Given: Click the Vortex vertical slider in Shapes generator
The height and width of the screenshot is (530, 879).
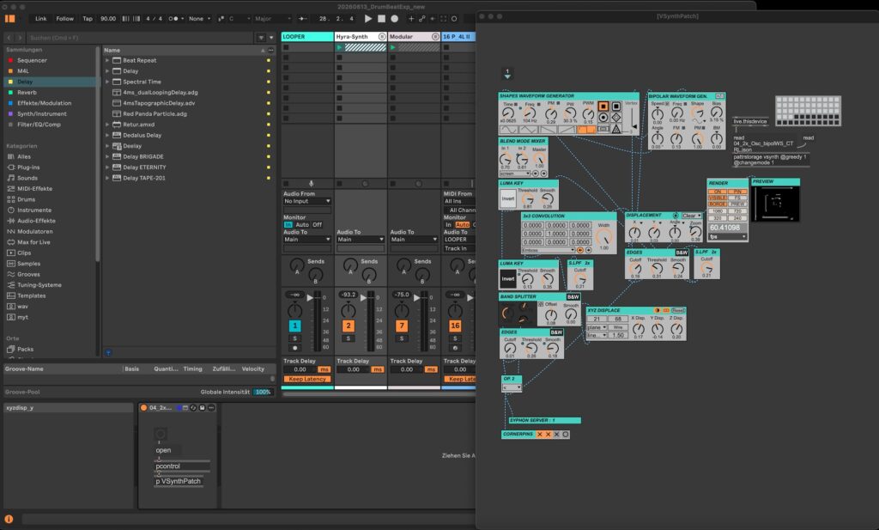Looking at the screenshot, I should point(634,120).
